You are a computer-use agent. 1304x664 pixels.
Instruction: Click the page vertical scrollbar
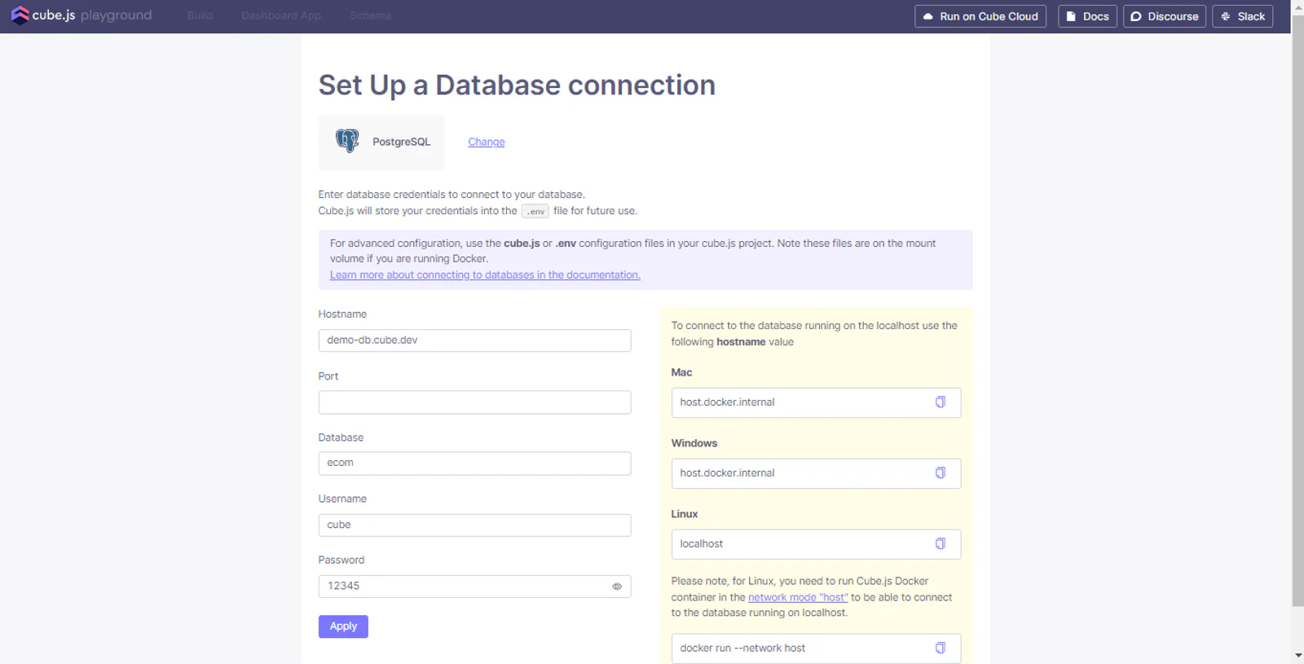coord(1297,310)
